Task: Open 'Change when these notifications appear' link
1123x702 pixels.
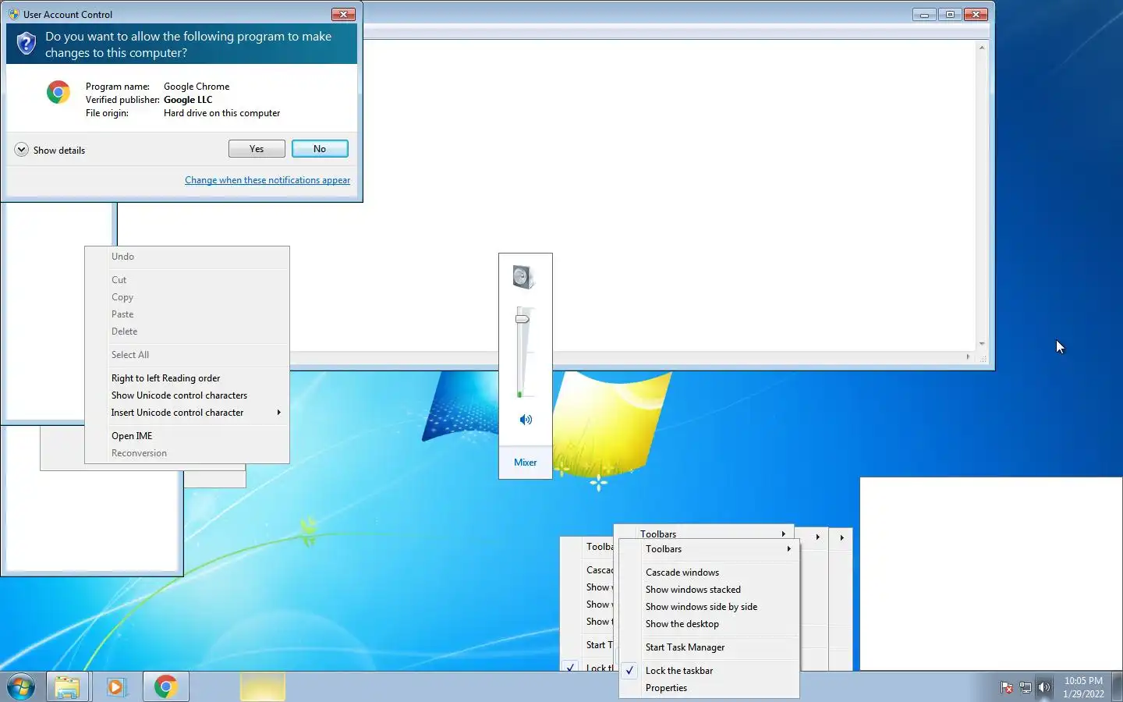Action: (267, 180)
